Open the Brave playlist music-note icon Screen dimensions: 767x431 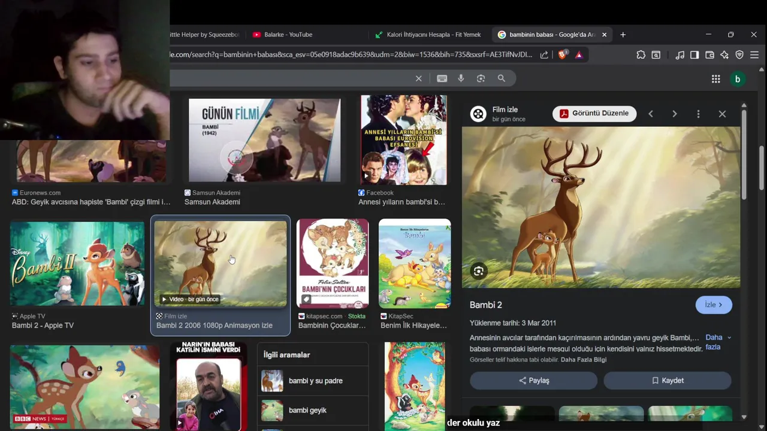pyautogui.click(x=680, y=54)
